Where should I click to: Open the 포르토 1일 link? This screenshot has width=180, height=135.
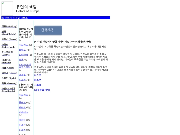coord(22,75)
